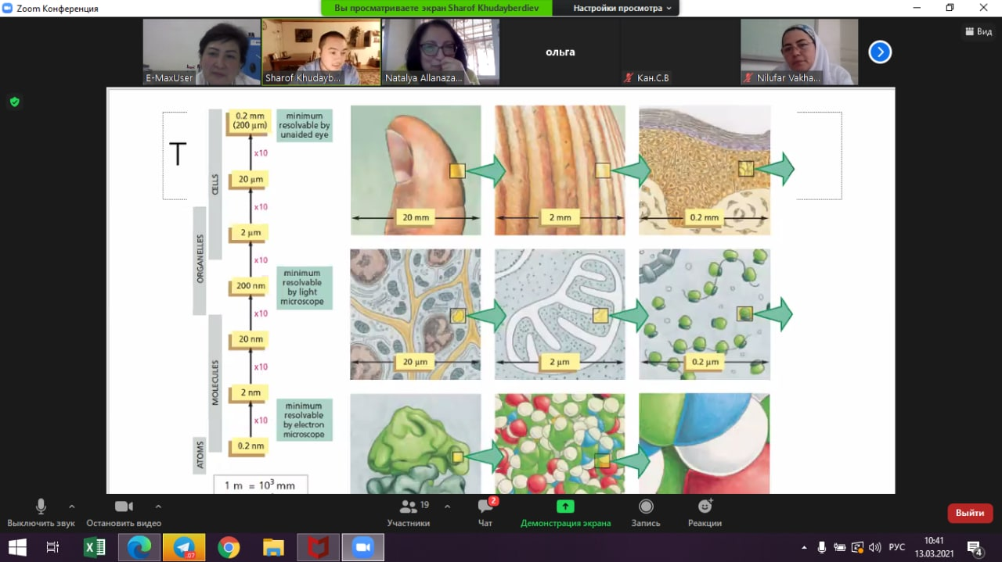This screenshot has height=562, width=1002.
Task: Open the Participants (Участники) panel
Action: coord(408,512)
